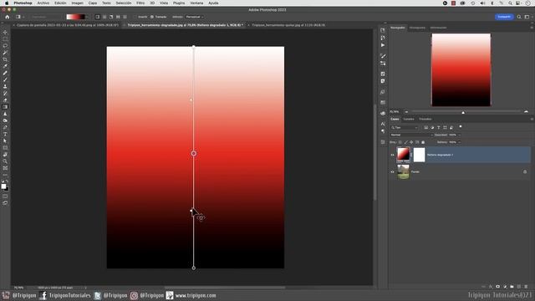
Task: Open the layer blend mode Normal dropdown
Action: (x=411, y=135)
